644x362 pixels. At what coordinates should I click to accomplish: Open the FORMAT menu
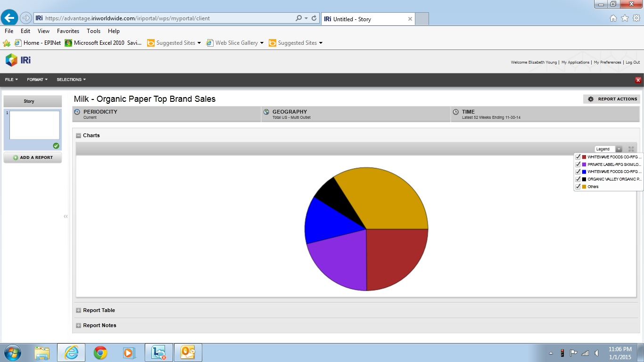(x=37, y=80)
